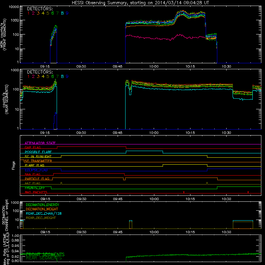Image resolution: width=265 pixels, height=265 pixels.
Task: Click the rear segments y-axis title
Action: 5,99
